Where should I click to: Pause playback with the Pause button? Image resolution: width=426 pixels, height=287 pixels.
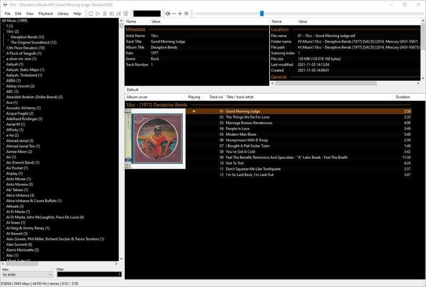coord(104,13)
